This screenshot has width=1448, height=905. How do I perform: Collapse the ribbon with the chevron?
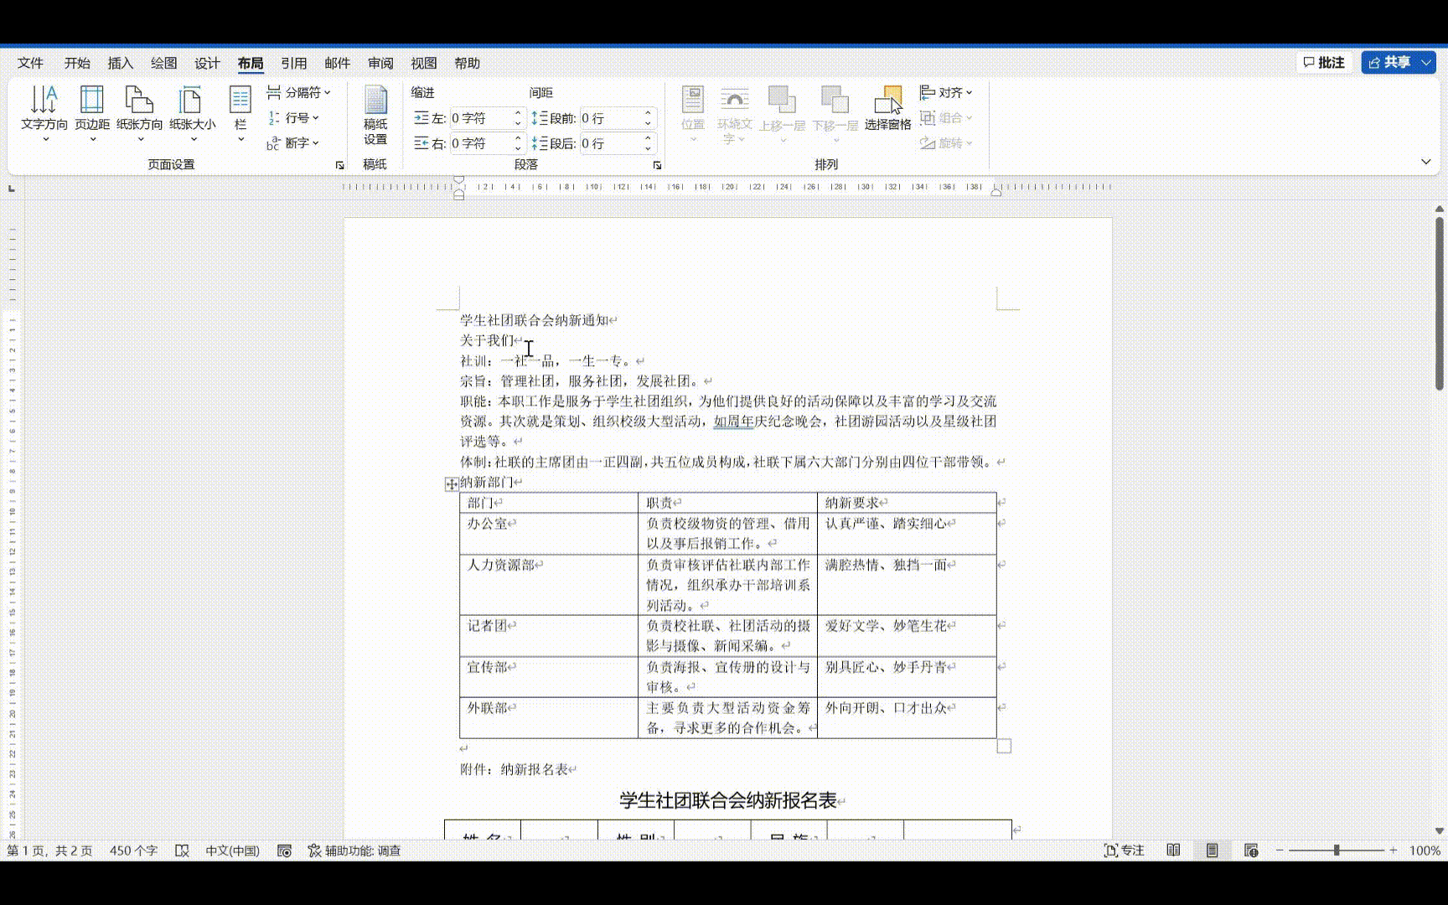[x=1426, y=162]
